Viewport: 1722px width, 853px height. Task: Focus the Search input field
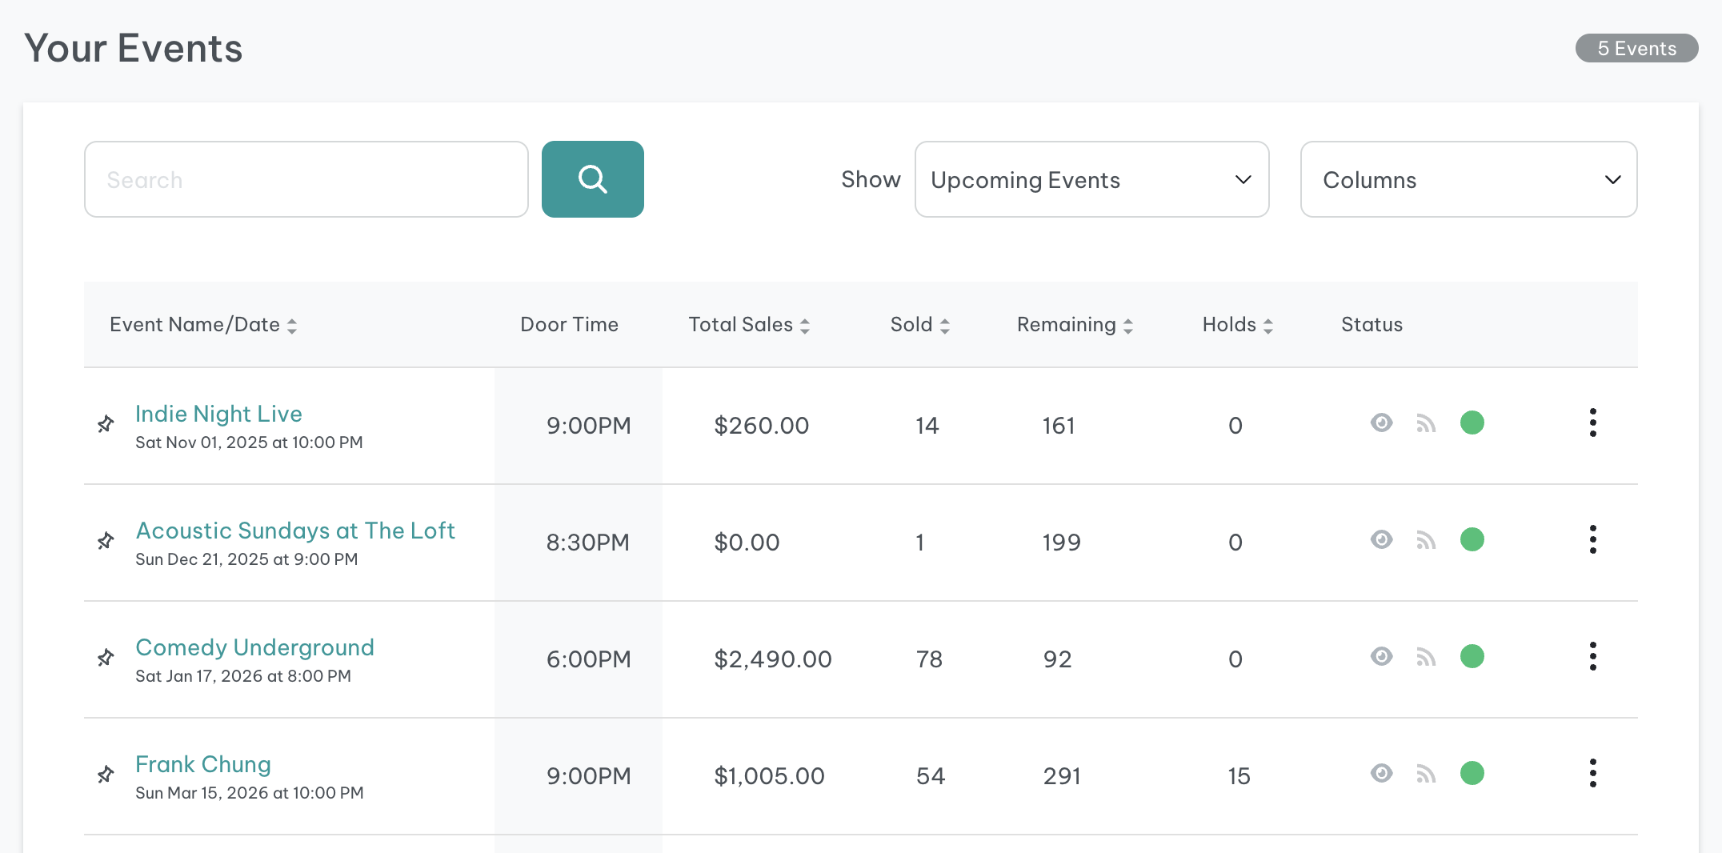click(306, 179)
